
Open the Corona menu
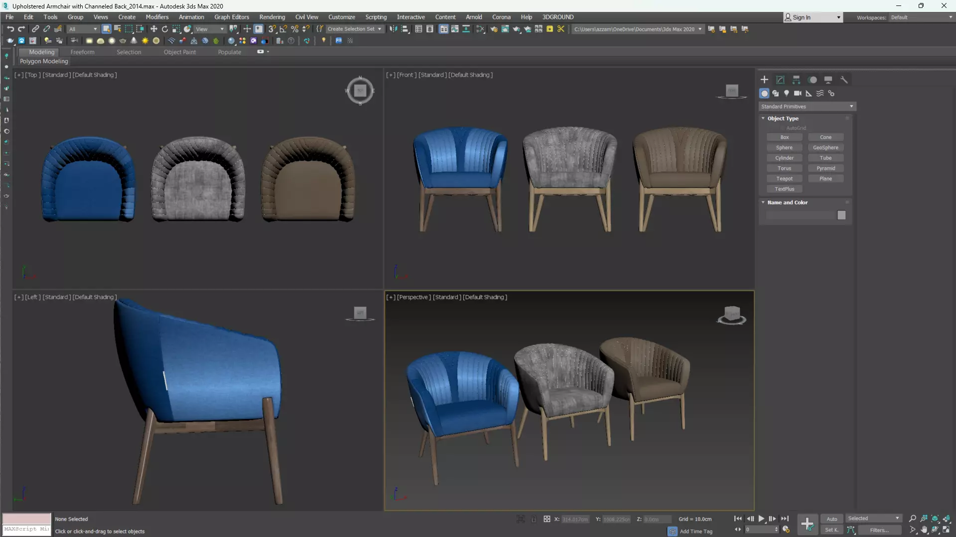(x=501, y=17)
